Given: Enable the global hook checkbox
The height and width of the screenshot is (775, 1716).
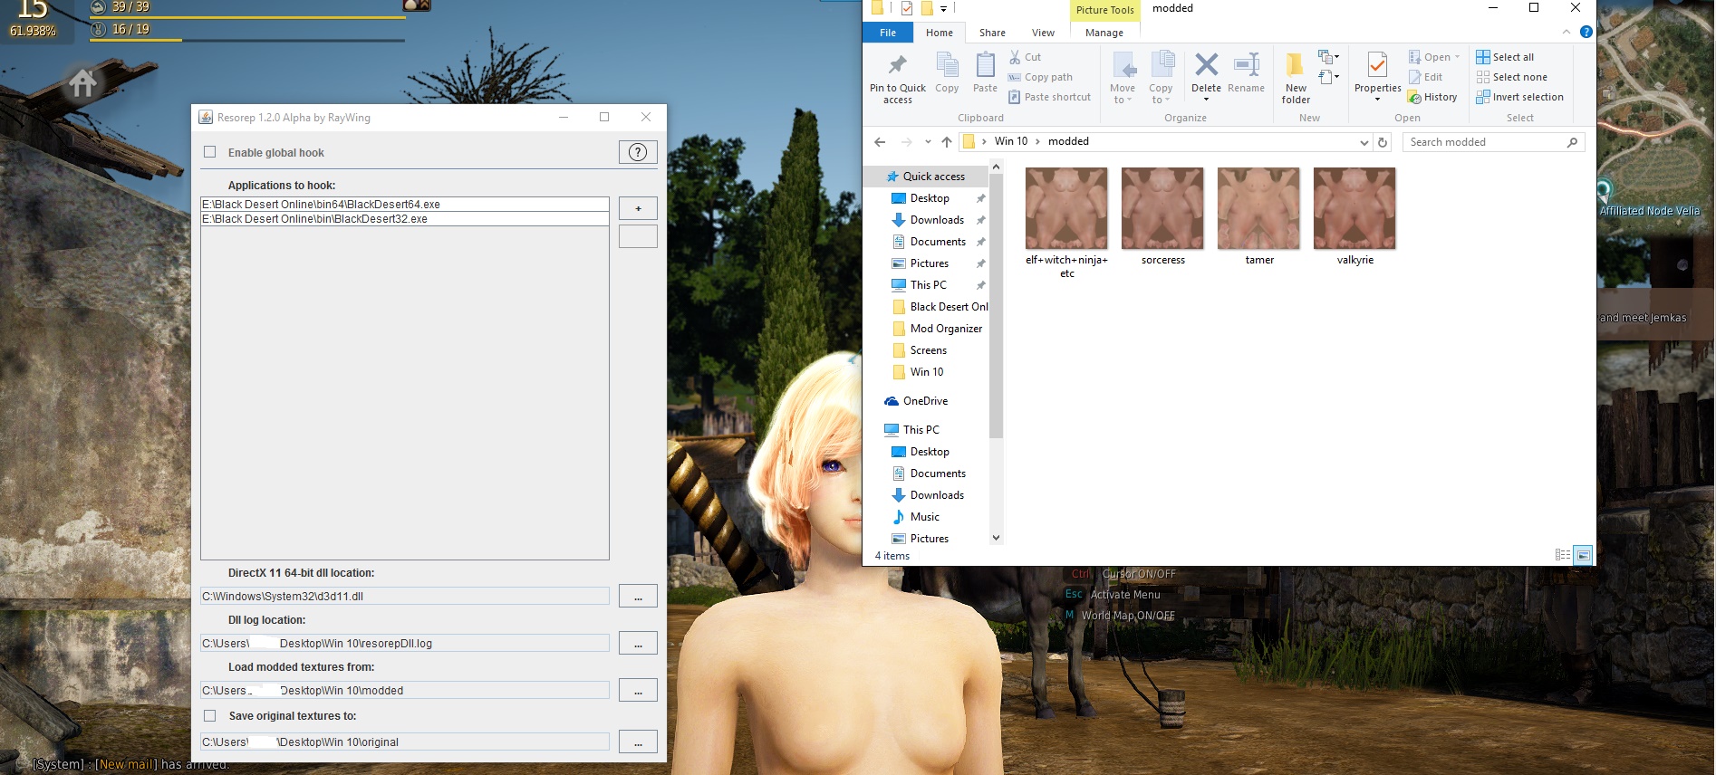Looking at the screenshot, I should coord(210,152).
